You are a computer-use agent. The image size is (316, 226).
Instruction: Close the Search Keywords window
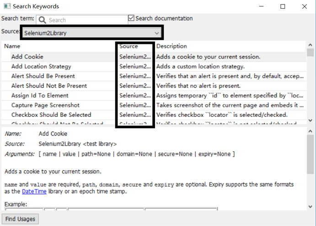(305, 6)
